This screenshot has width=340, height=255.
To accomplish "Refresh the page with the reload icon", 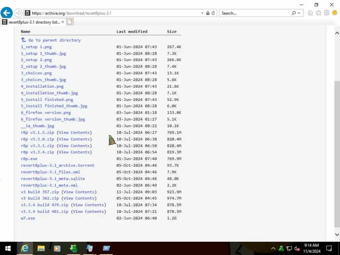I will click(x=213, y=13).
